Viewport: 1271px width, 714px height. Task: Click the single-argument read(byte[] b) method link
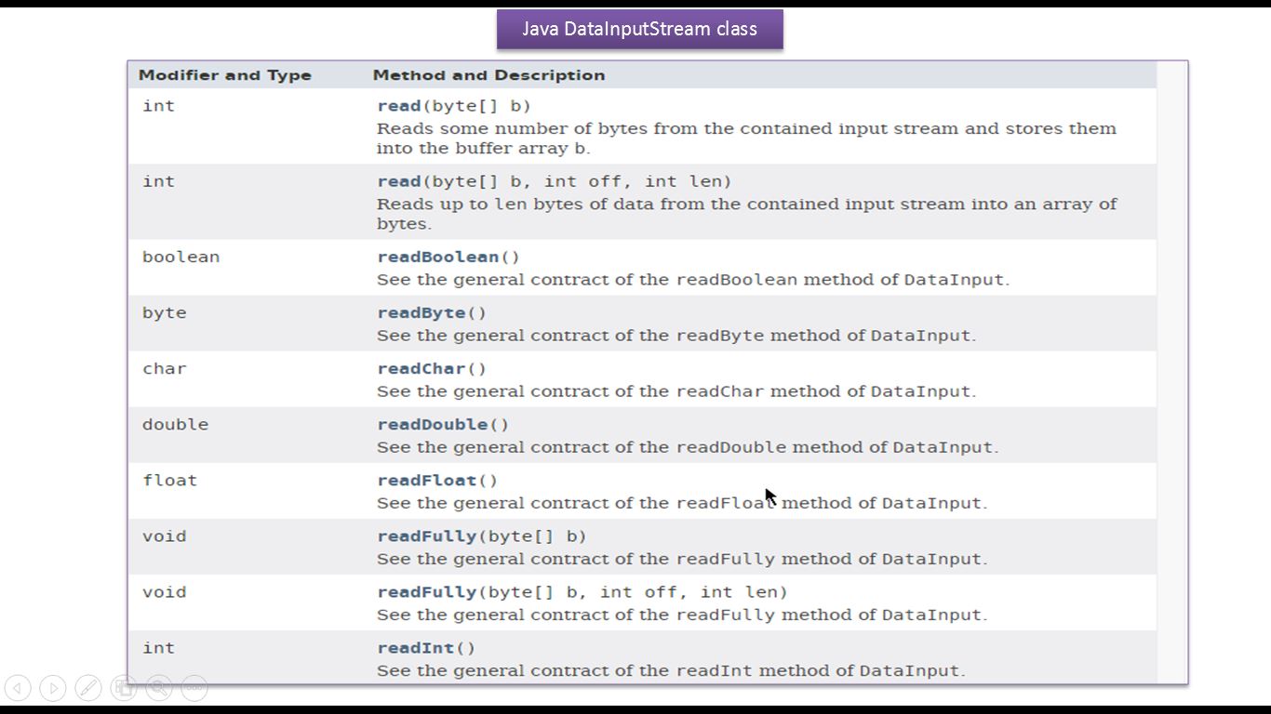pos(399,106)
